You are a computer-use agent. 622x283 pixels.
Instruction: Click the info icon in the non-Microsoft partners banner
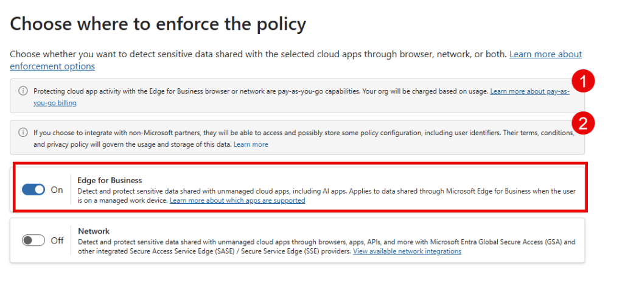[x=23, y=132]
